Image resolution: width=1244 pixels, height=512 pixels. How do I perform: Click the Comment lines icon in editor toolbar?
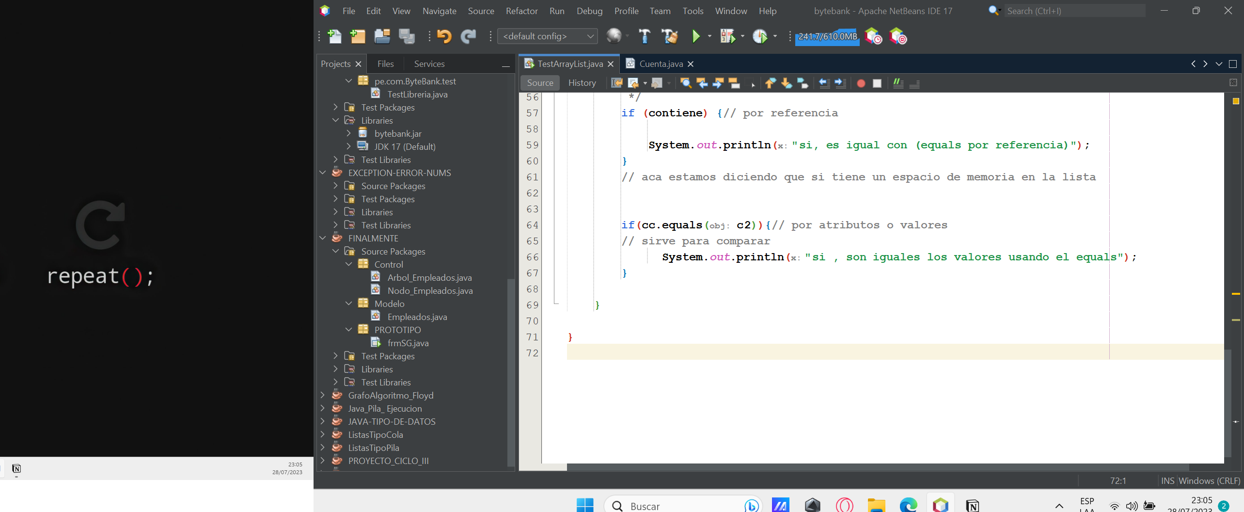tap(898, 83)
